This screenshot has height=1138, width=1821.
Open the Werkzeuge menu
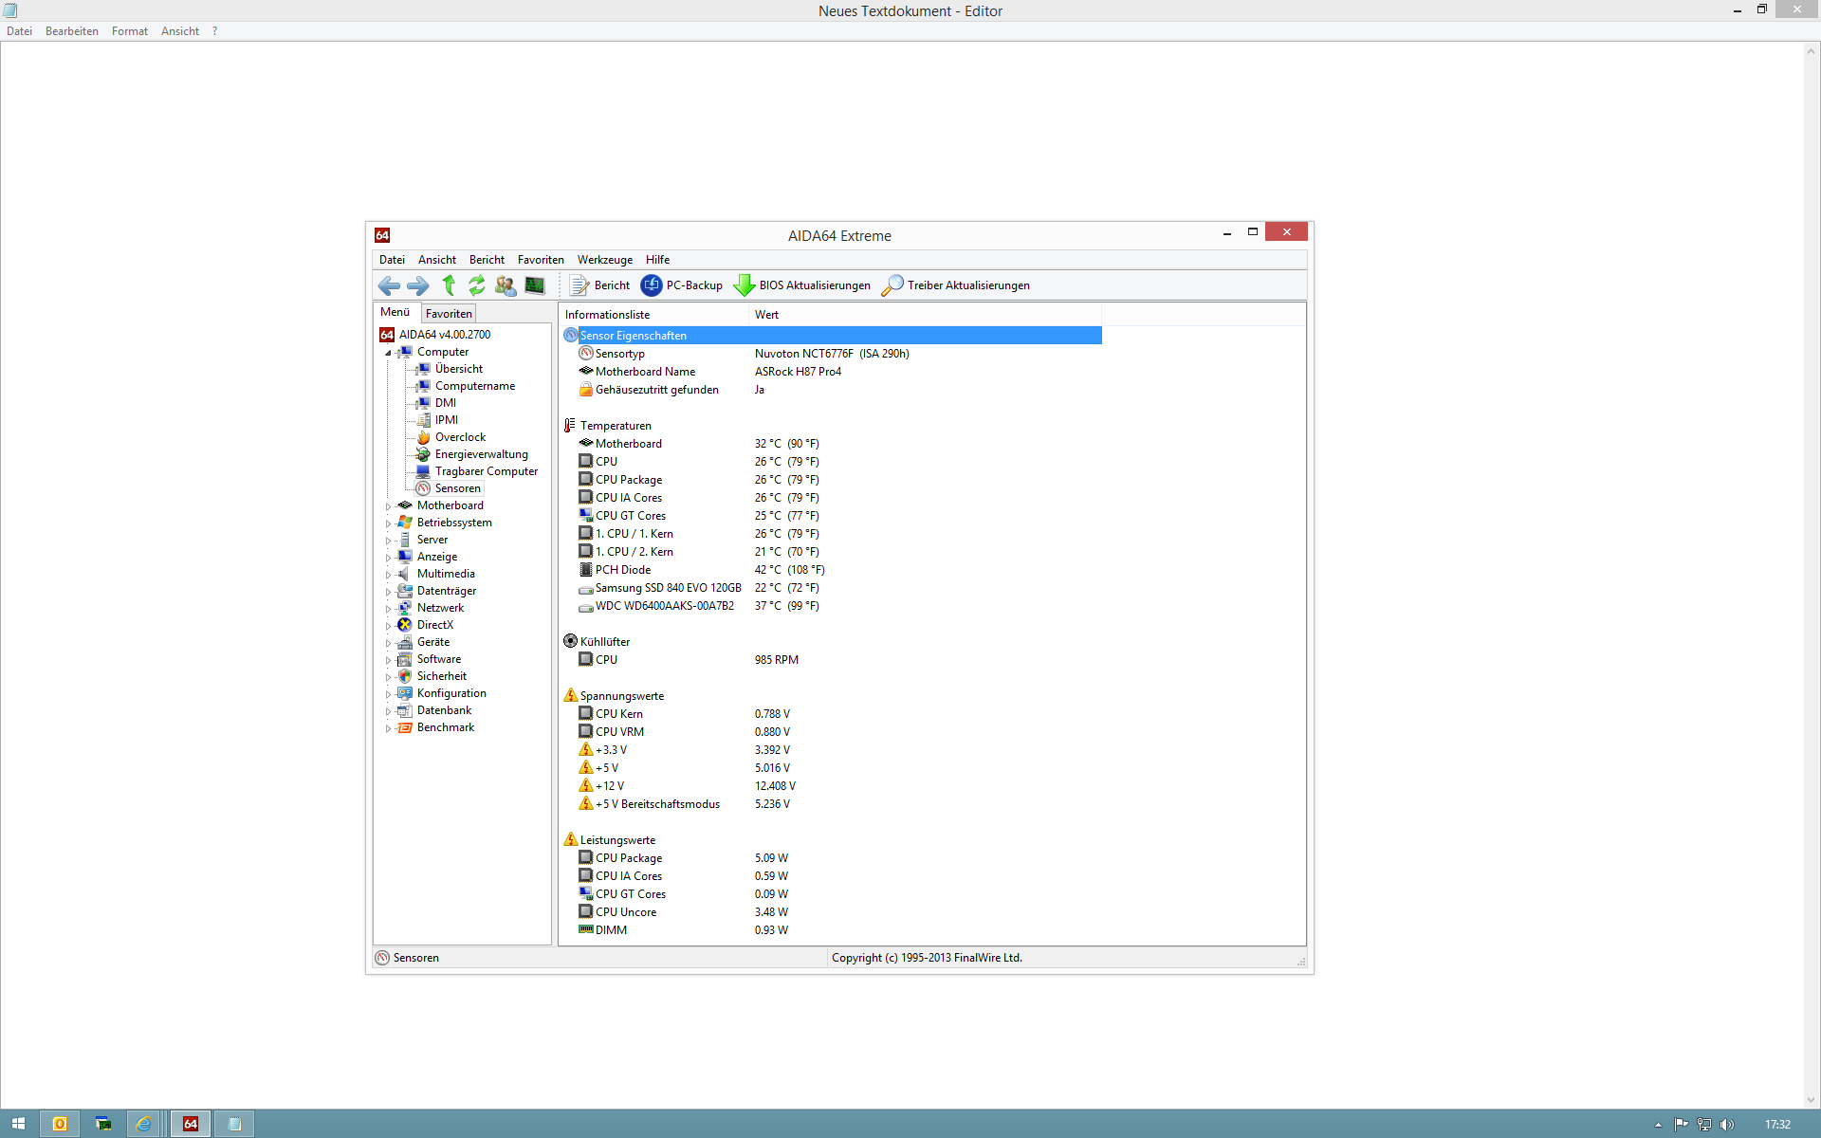(604, 260)
